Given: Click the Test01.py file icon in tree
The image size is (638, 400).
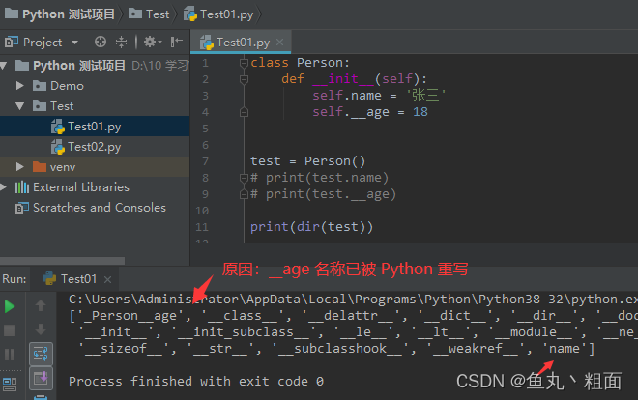Looking at the screenshot, I should point(58,127).
